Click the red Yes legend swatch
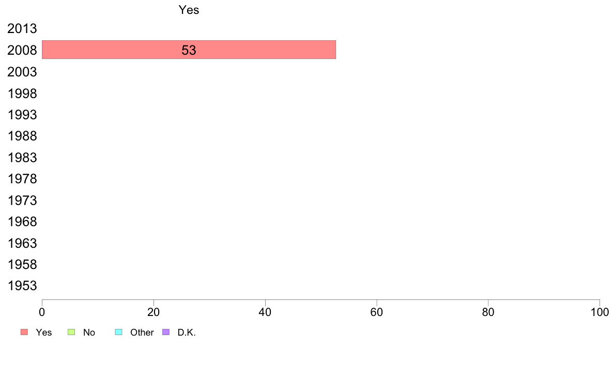 click(24, 332)
